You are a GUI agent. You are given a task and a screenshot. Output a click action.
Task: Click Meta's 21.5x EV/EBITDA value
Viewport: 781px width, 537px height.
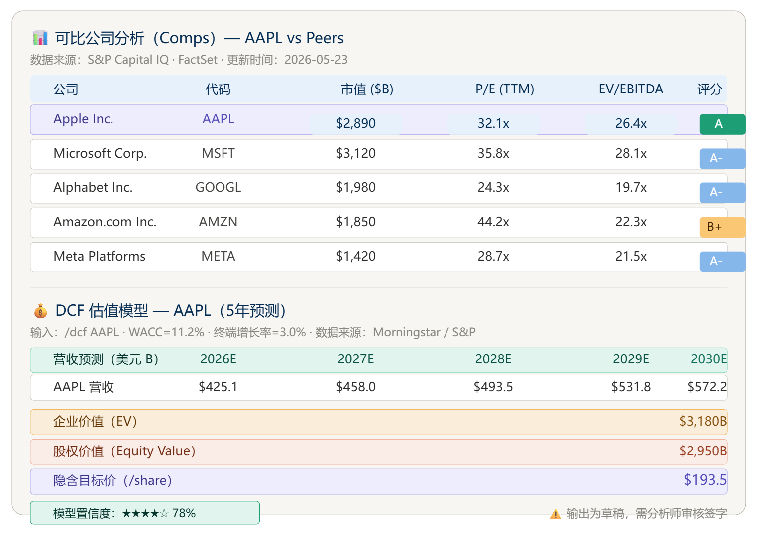tap(631, 256)
